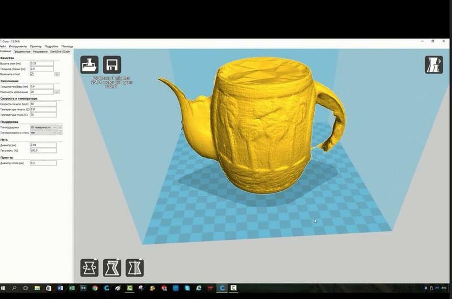The image size is (452, 299).
Task: Open the Windows Start menu
Action: [x=3, y=288]
